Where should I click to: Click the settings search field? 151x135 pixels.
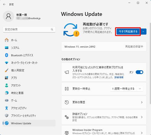(29, 29)
